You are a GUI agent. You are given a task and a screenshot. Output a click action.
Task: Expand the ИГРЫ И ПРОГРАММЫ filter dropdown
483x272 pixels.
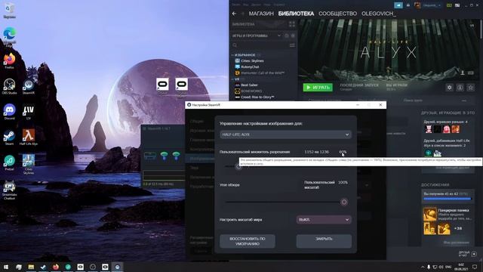(x=278, y=36)
